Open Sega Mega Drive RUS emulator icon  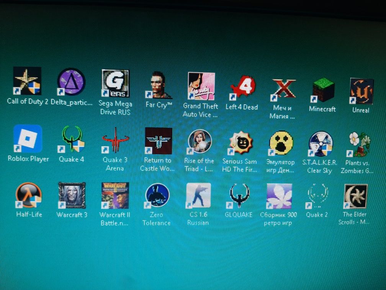(115, 83)
